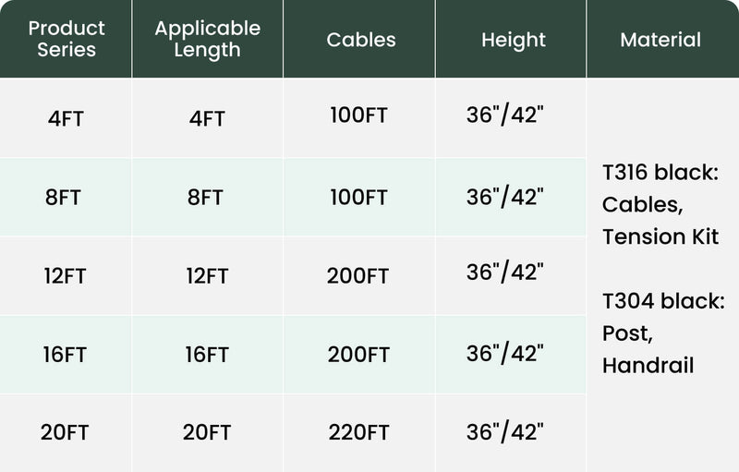
Task: Click 4FT in the Applicable Length column
Action: [x=207, y=119]
